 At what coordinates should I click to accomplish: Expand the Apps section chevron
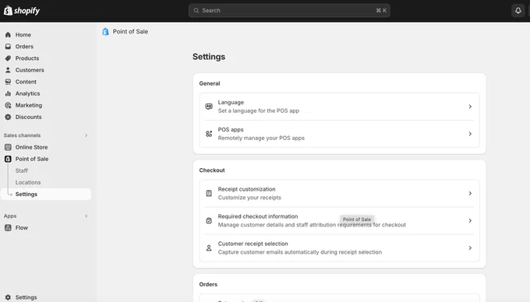[x=86, y=216]
